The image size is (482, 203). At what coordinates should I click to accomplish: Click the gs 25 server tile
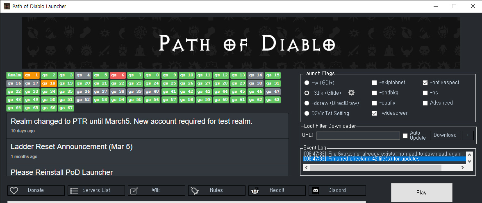point(169,83)
